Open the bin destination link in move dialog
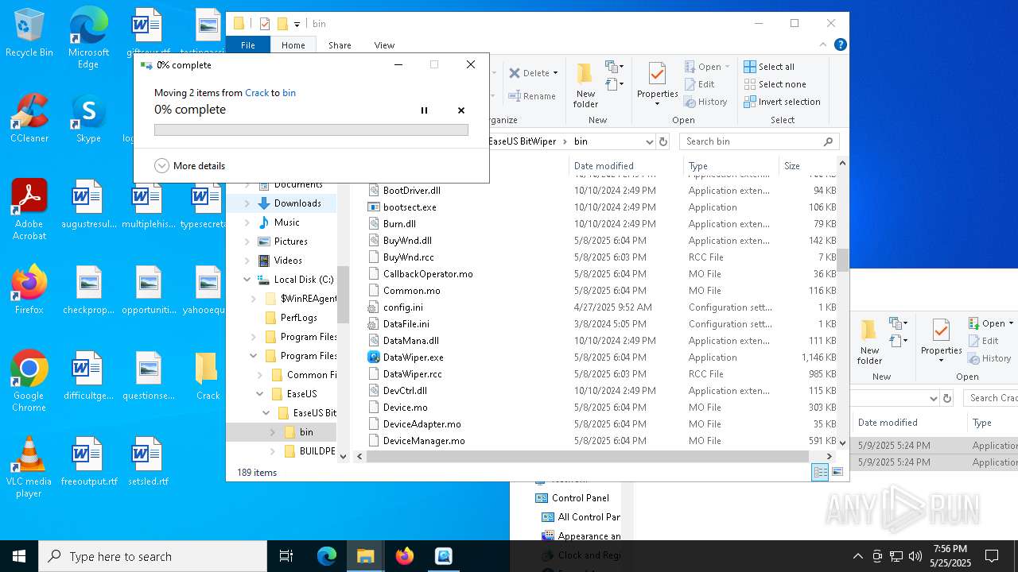Viewport: 1018px width, 572px height. 289,93
